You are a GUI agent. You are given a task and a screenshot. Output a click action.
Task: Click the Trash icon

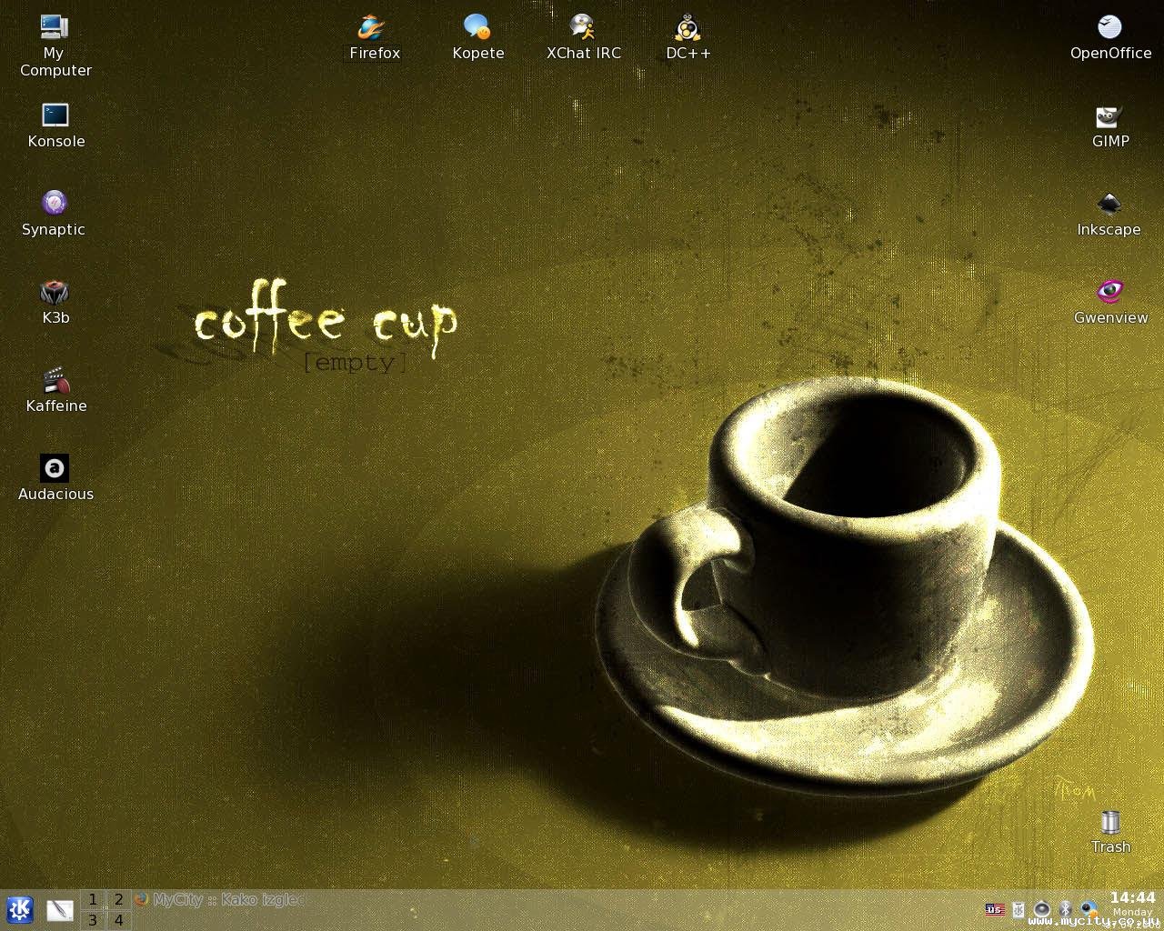[x=1110, y=823]
